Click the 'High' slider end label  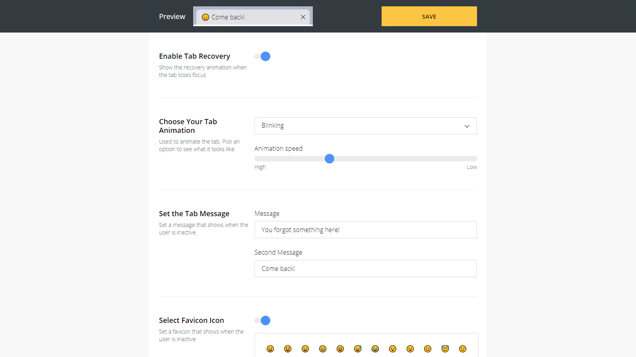260,167
